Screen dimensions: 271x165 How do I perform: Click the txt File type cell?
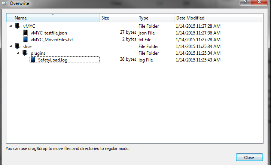point(145,40)
